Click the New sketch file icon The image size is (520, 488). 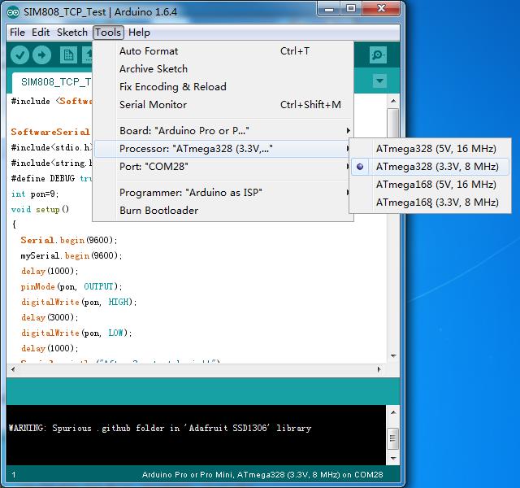point(68,54)
